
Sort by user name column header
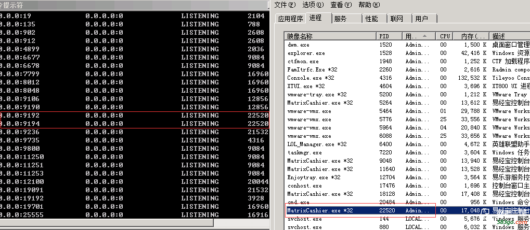click(419, 36)
